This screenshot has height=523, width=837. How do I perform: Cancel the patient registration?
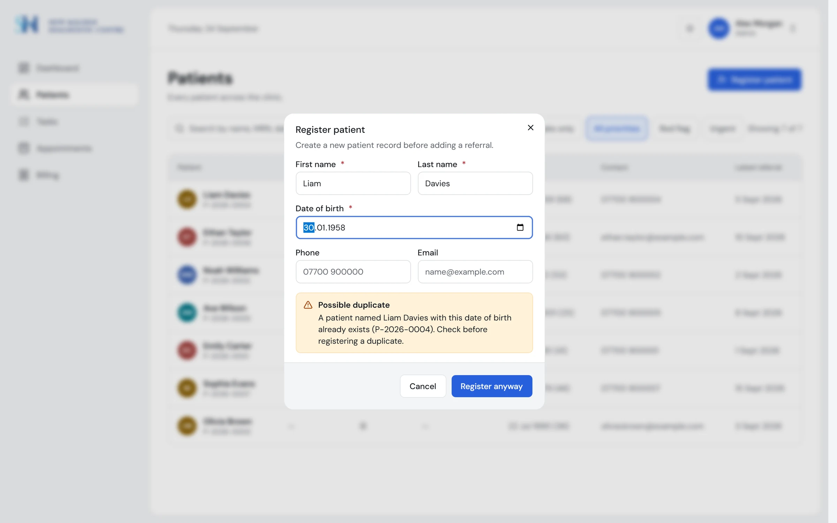(423, 386)
